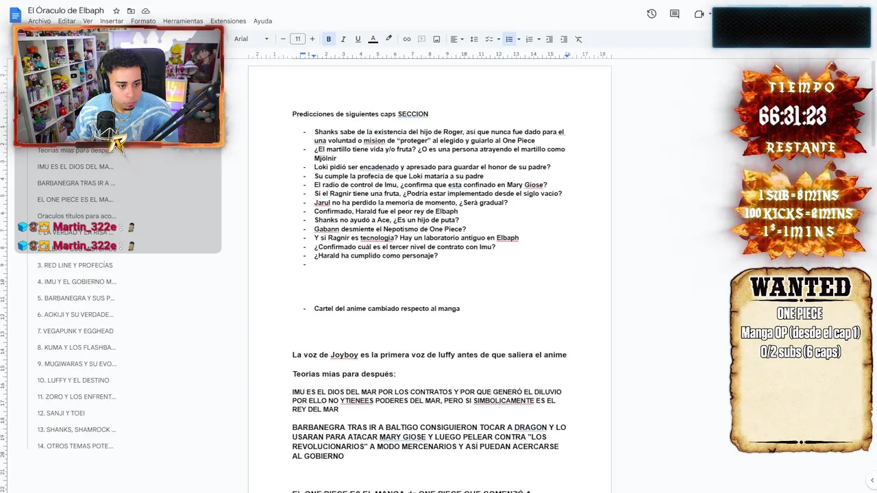Jump to outline 'IMU ES EL DIOS DEL MA...'

click(75, 166)
